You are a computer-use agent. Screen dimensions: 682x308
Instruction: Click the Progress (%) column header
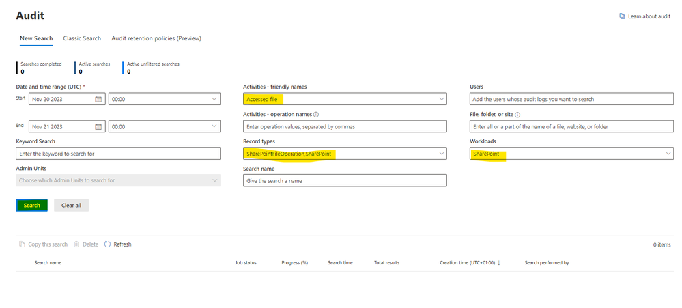pyautogui.click(x=294, y=263)
